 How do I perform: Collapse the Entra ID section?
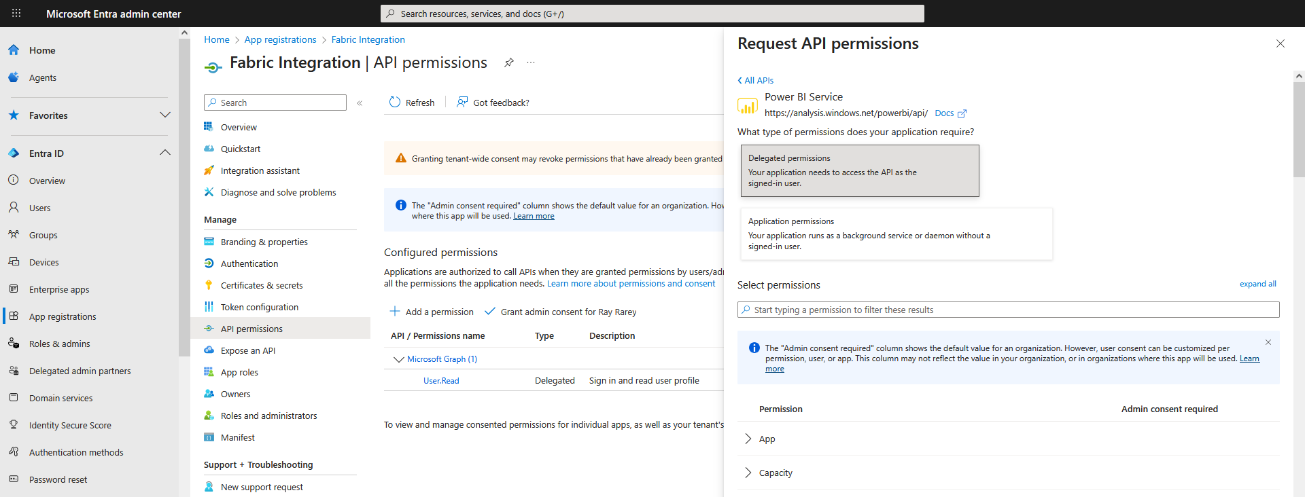(164, 153)
